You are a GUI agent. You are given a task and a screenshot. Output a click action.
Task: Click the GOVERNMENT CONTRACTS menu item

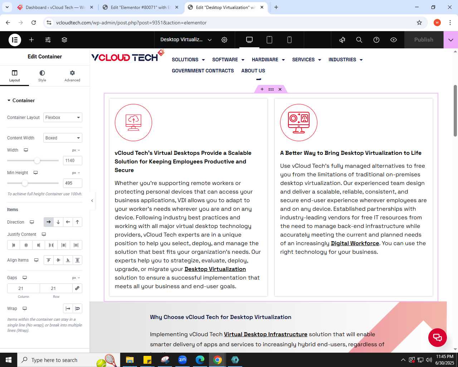point(203,71)
